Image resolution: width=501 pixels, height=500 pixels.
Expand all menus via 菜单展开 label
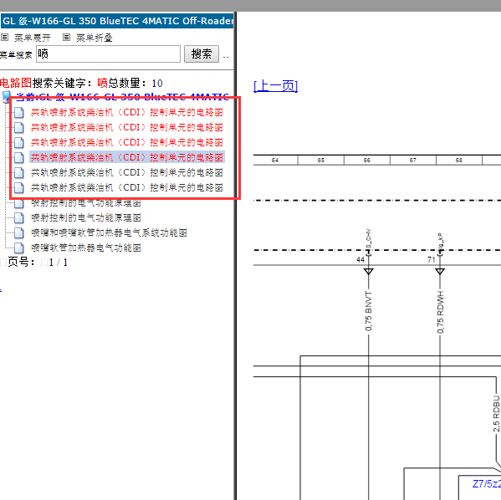(x=33, y=38)
